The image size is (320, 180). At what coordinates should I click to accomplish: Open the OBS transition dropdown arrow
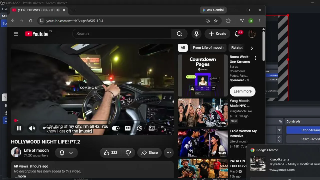coord(279,130)
